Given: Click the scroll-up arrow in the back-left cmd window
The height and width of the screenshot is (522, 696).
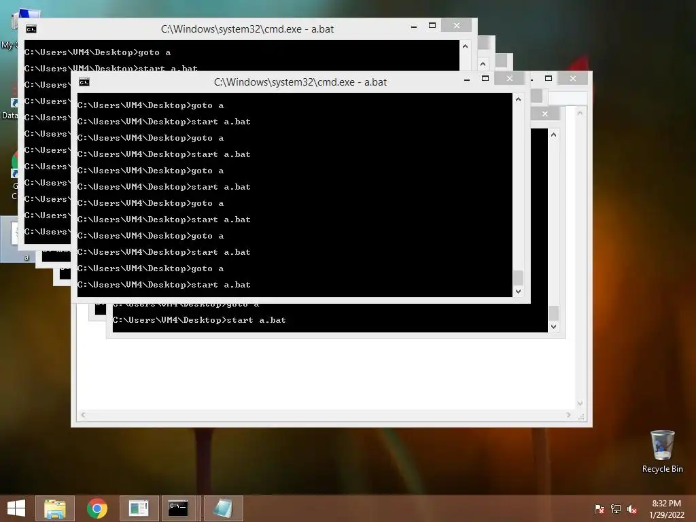Looking at the screenshot, I should [x=465, y=46].
